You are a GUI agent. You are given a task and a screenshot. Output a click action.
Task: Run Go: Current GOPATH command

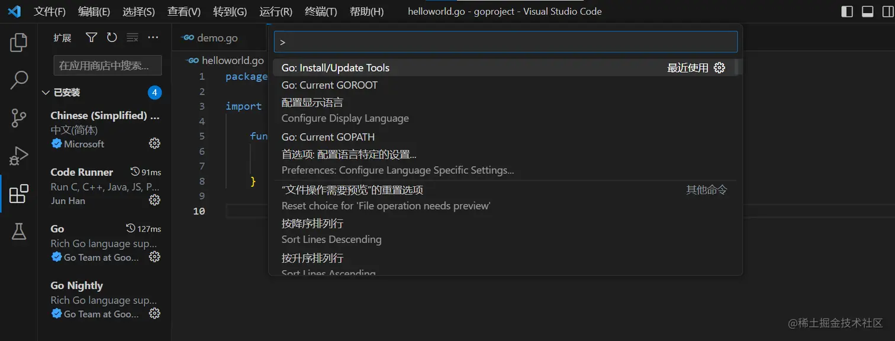(x=504, y=137)
